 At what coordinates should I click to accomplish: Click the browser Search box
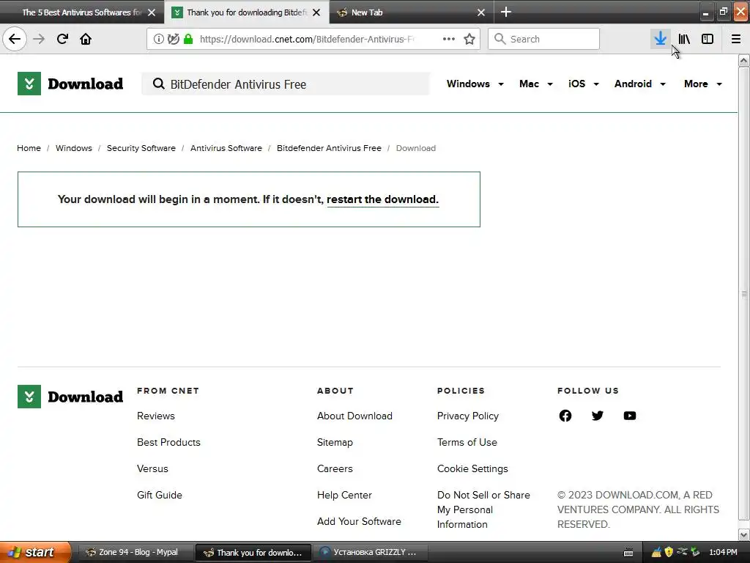(x=543, y=39)
